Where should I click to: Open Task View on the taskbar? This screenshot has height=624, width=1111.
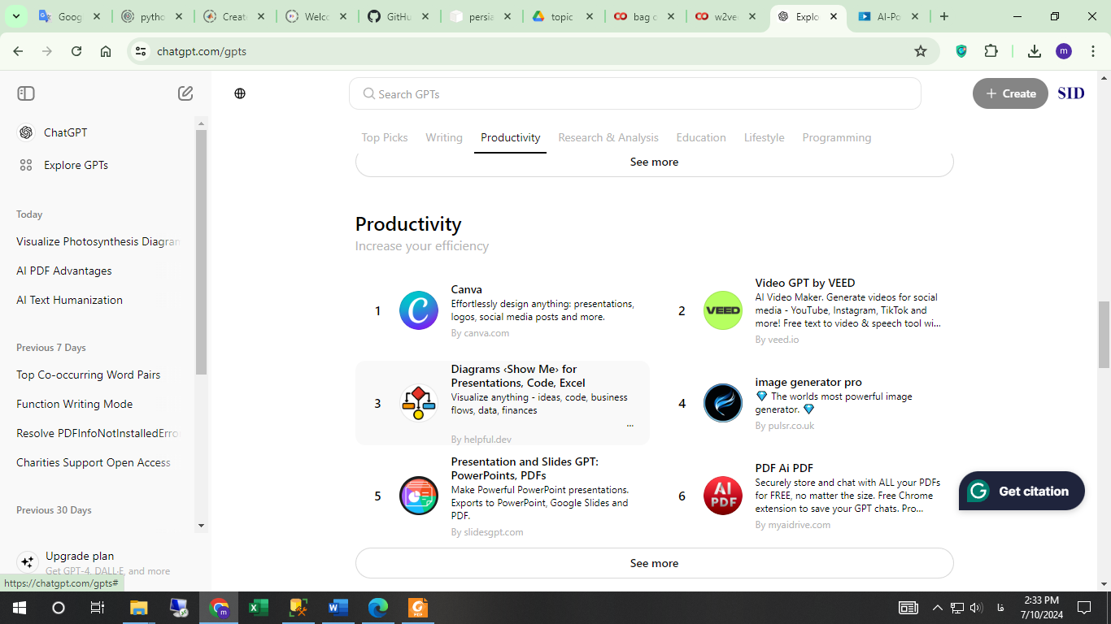[98, 607]
